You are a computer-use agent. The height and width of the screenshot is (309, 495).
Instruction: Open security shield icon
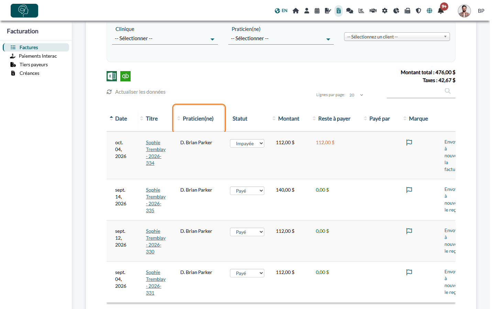tap(418, 11)
